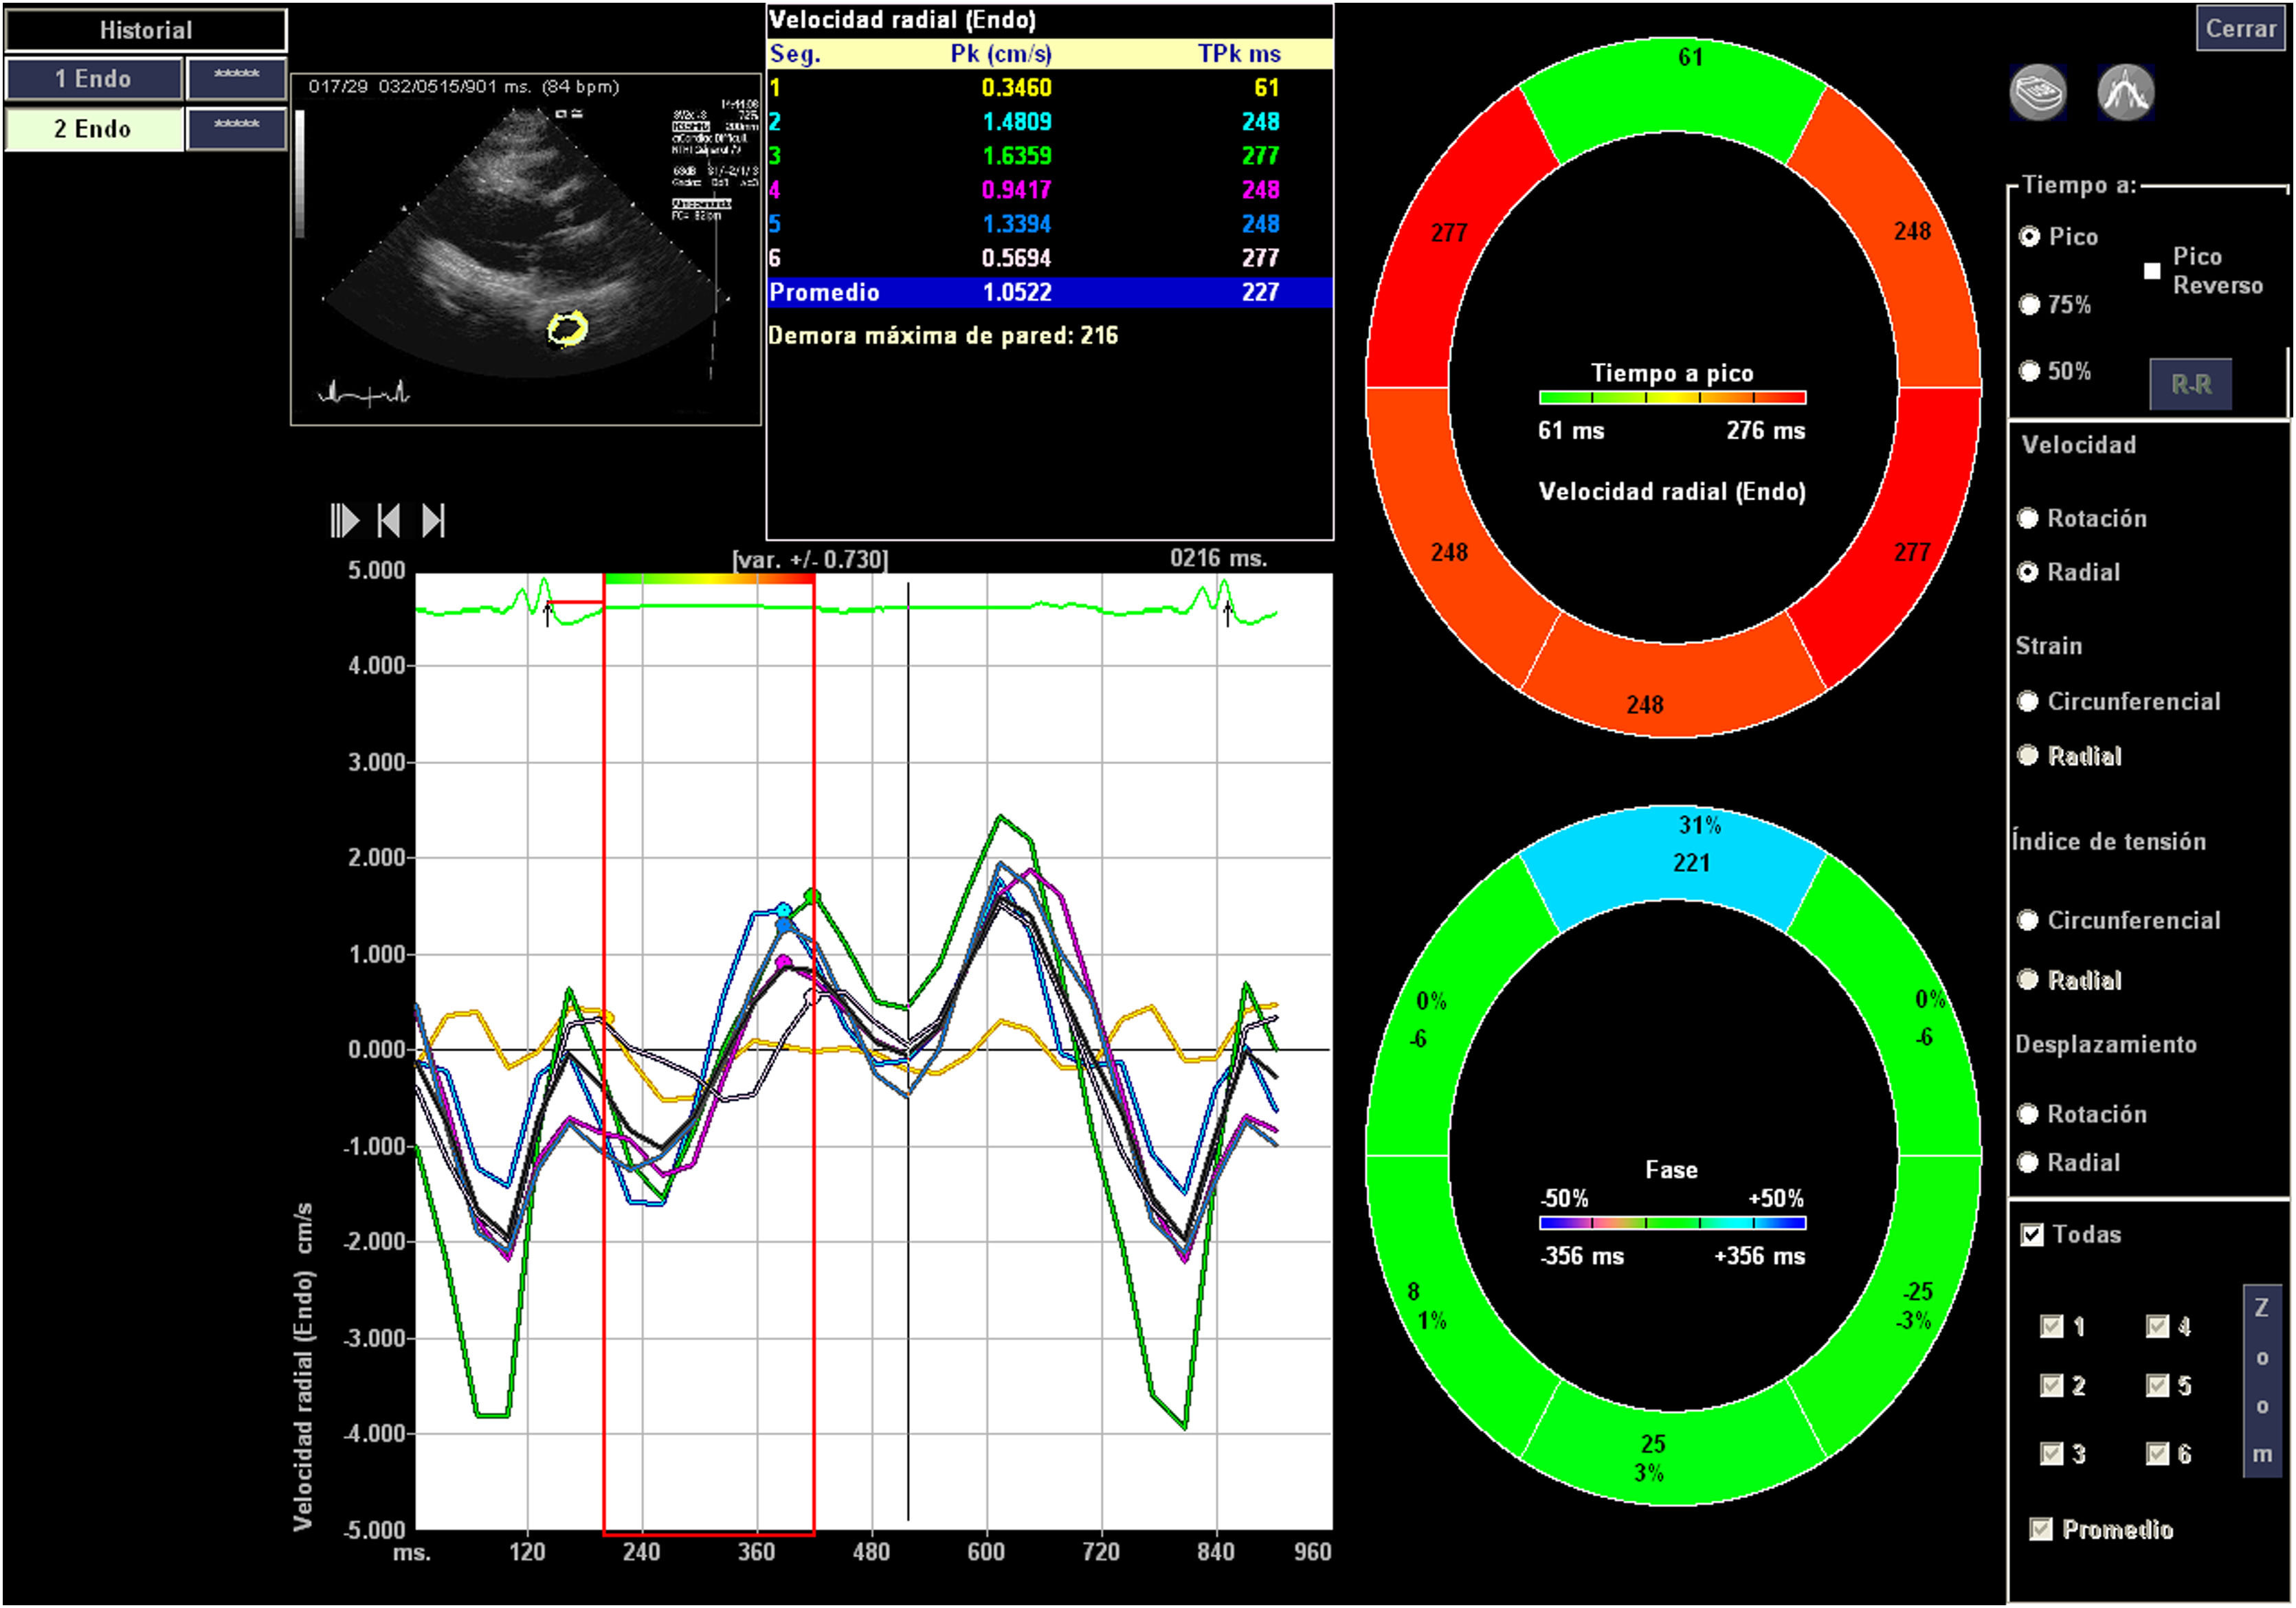Click the ultrasound image thumbnail

coord(525,248)
